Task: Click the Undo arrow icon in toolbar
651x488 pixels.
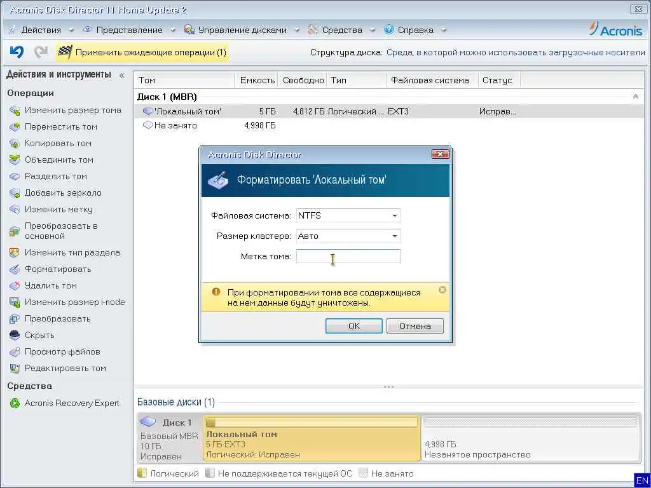Action: click(x=17, y=52)
